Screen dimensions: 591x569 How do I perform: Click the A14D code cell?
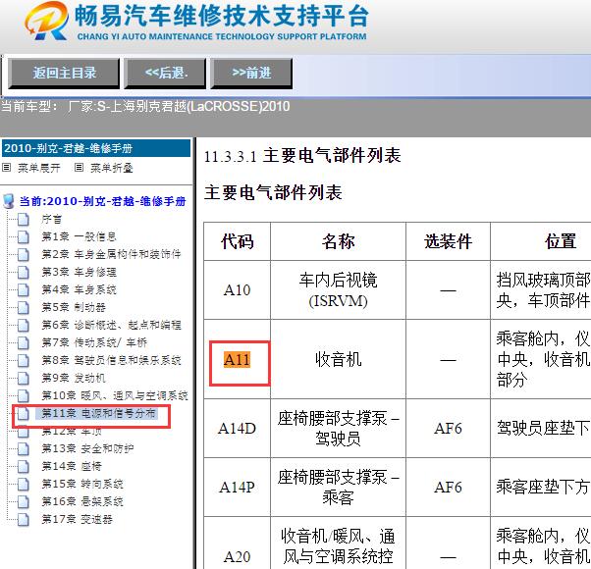(237, 429)
